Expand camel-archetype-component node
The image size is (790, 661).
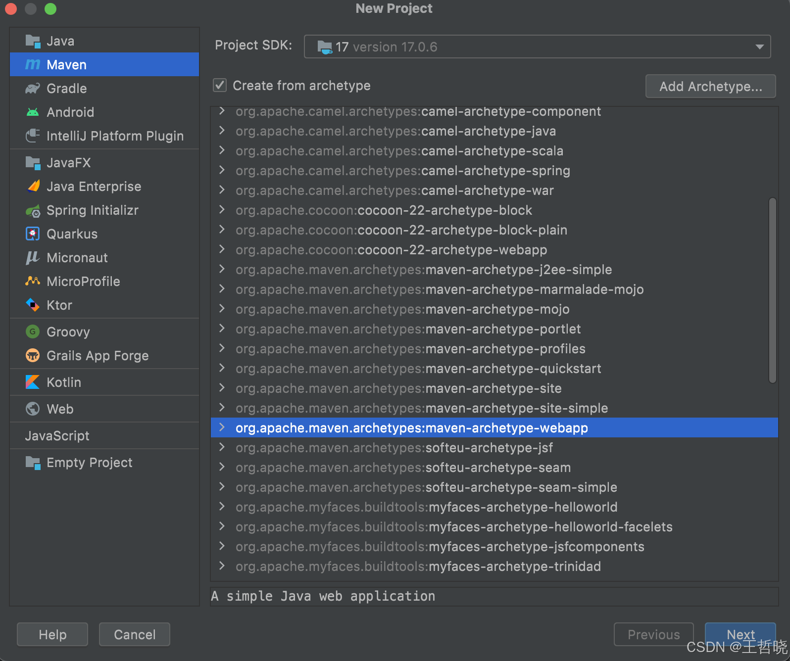(222, 111)
